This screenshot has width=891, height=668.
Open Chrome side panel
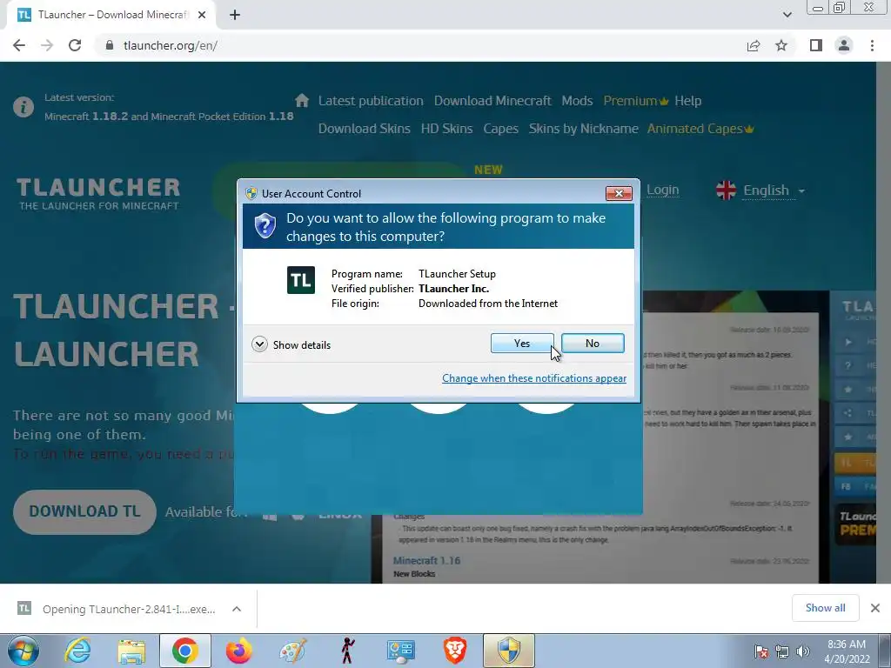(x=816, y=45)
